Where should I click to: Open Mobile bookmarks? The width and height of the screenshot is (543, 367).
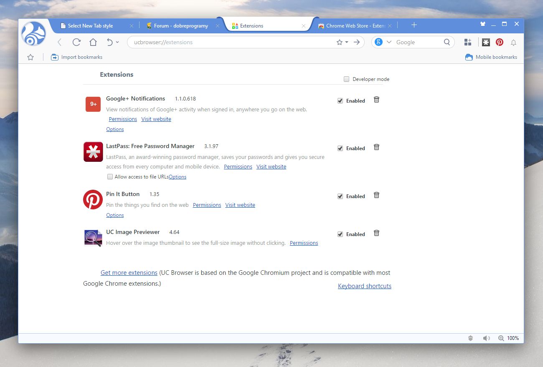[x=491, y=57]
